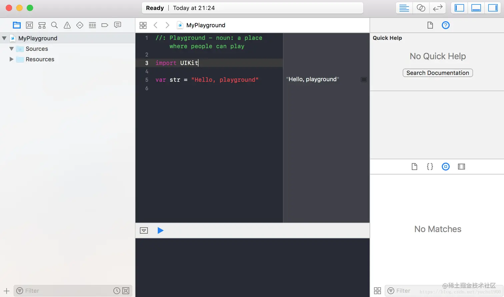Image resolution: width=504 pixels, height=297 pixels.
Task: Toggle the Debug area visibility
Action: click(x=476, y=8)
